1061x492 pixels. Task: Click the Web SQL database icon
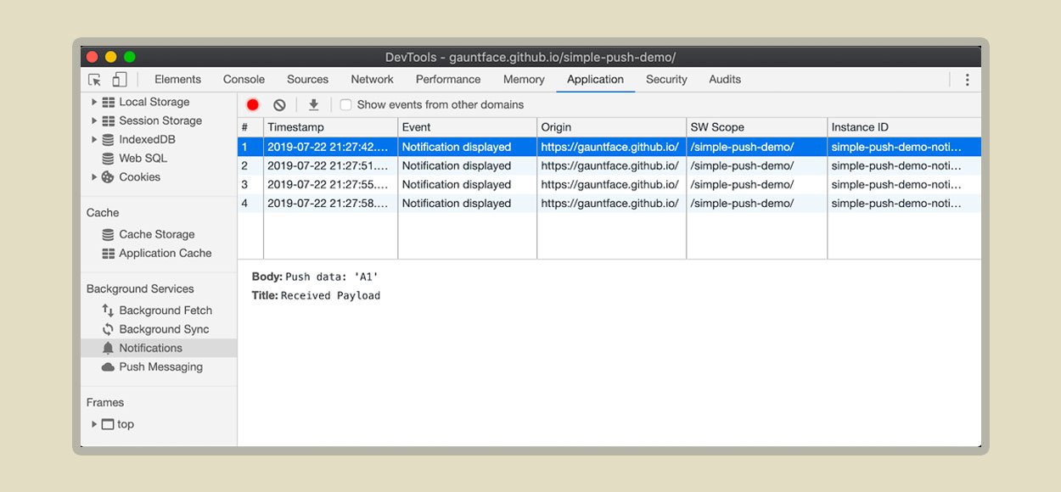(109, 158)
